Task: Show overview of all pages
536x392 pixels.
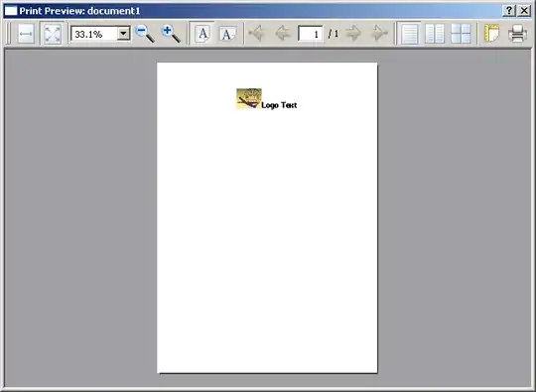Action: click(x=461, y=34)
